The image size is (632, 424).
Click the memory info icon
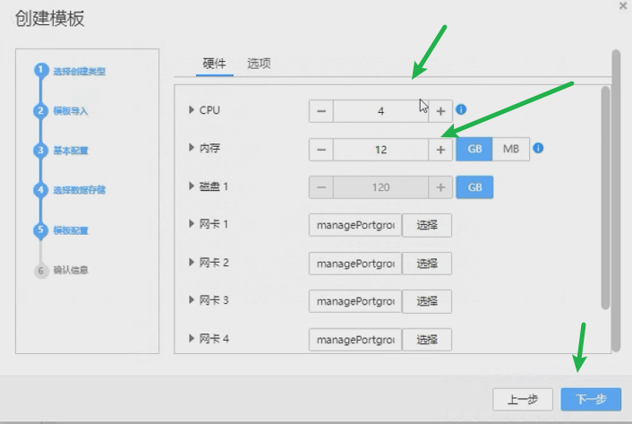coord(539,149)
